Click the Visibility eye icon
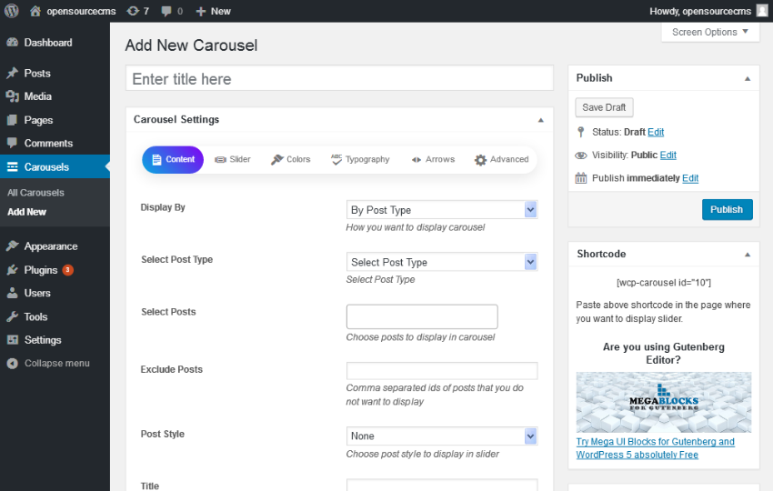The image size is (773, 491). 581,155
